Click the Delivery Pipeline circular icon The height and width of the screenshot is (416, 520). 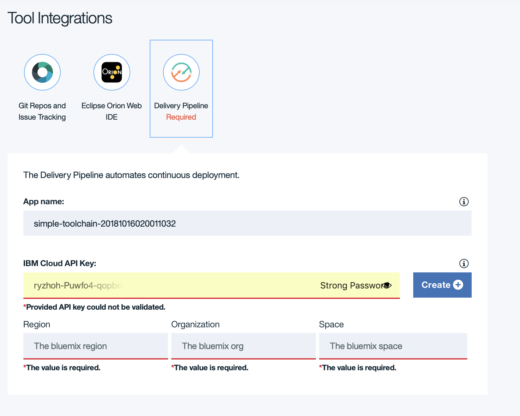(181, 72)
